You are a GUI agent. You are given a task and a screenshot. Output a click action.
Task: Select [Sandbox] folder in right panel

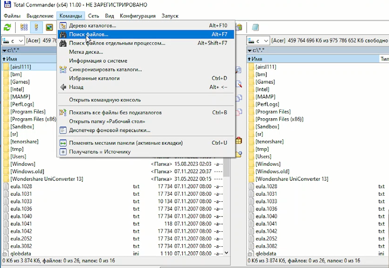tap(268, 127)
